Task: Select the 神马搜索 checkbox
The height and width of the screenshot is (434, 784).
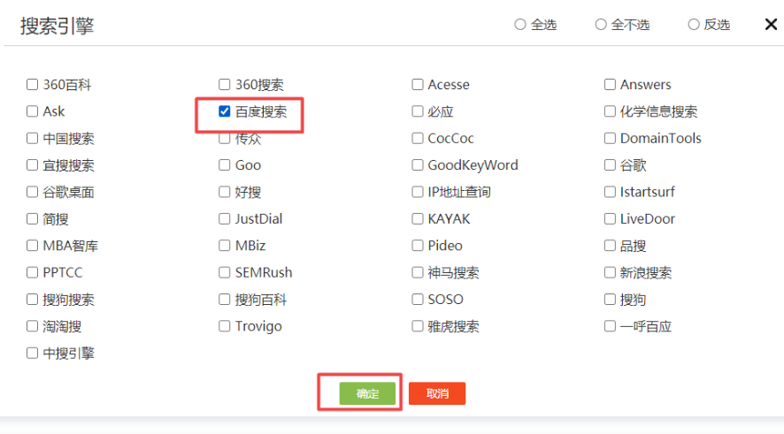Action: click(x=418, y=272)
